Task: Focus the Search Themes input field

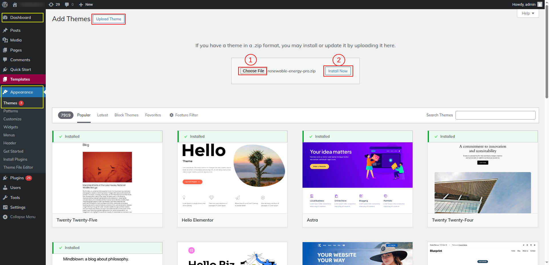Action: (495, 115)
